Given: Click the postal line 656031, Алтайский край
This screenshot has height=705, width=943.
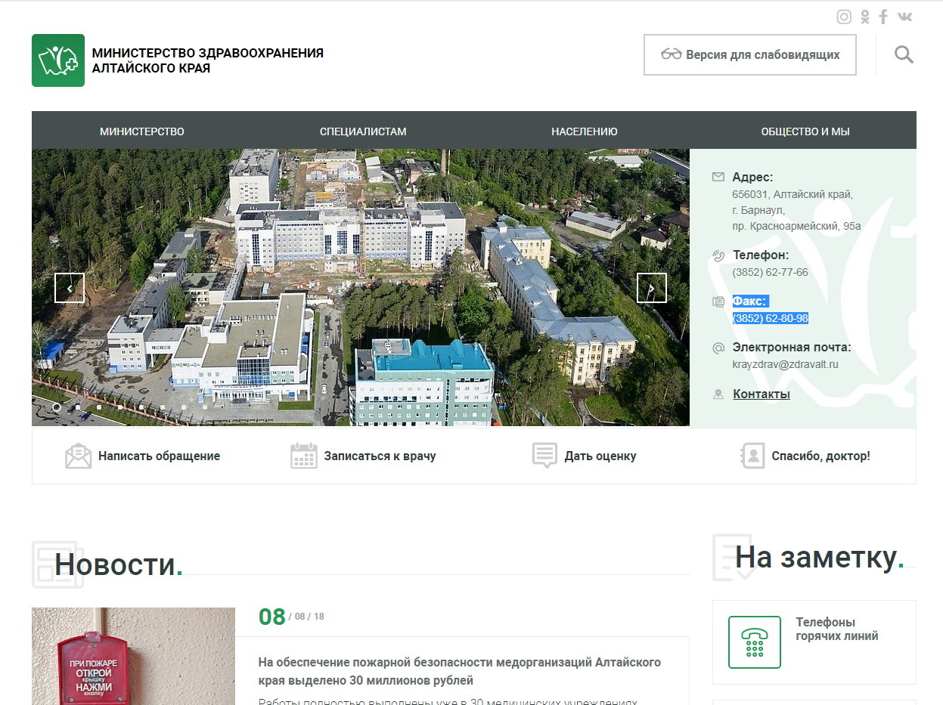Looking at the screenshot, I should (x=793, y=194).
